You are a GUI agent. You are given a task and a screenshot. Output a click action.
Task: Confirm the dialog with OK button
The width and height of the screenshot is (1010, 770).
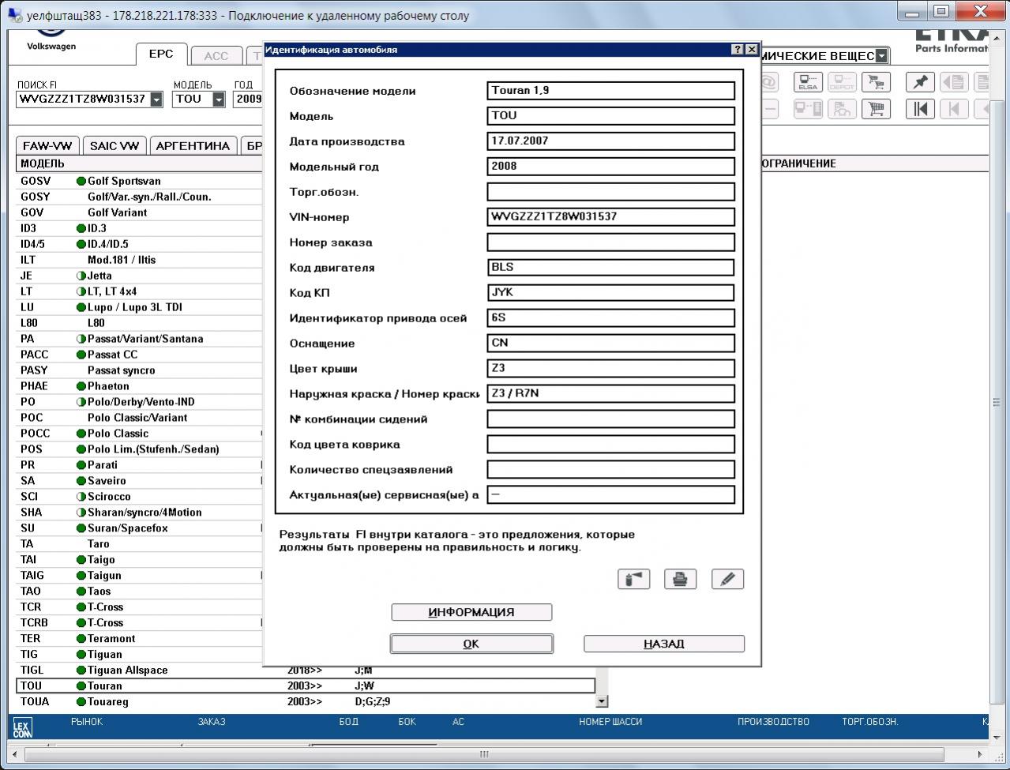click(x=471, y=644)
